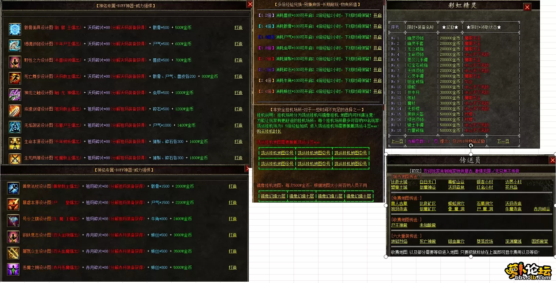Enter 镜像幻境六层 map
556x283 pixels.
273,196
